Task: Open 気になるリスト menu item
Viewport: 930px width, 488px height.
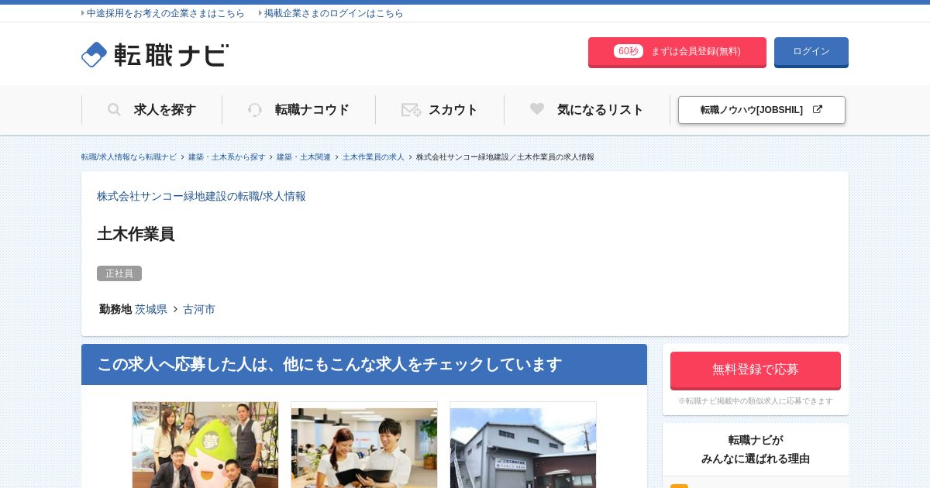Action: coord(587,110)
